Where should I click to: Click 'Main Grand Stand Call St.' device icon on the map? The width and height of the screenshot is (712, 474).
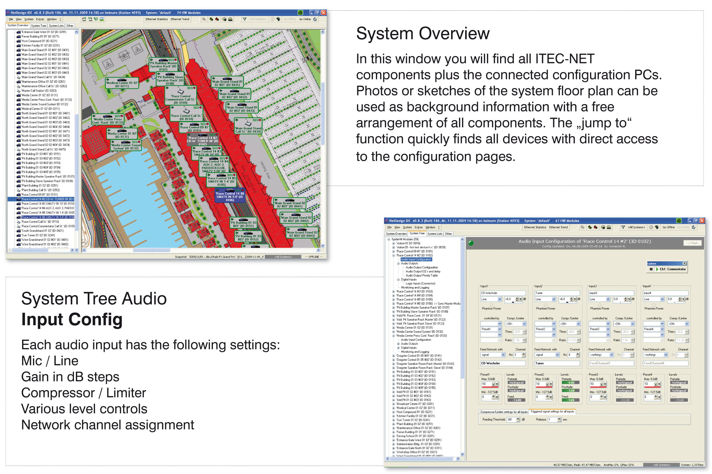[x=248, y=123]
